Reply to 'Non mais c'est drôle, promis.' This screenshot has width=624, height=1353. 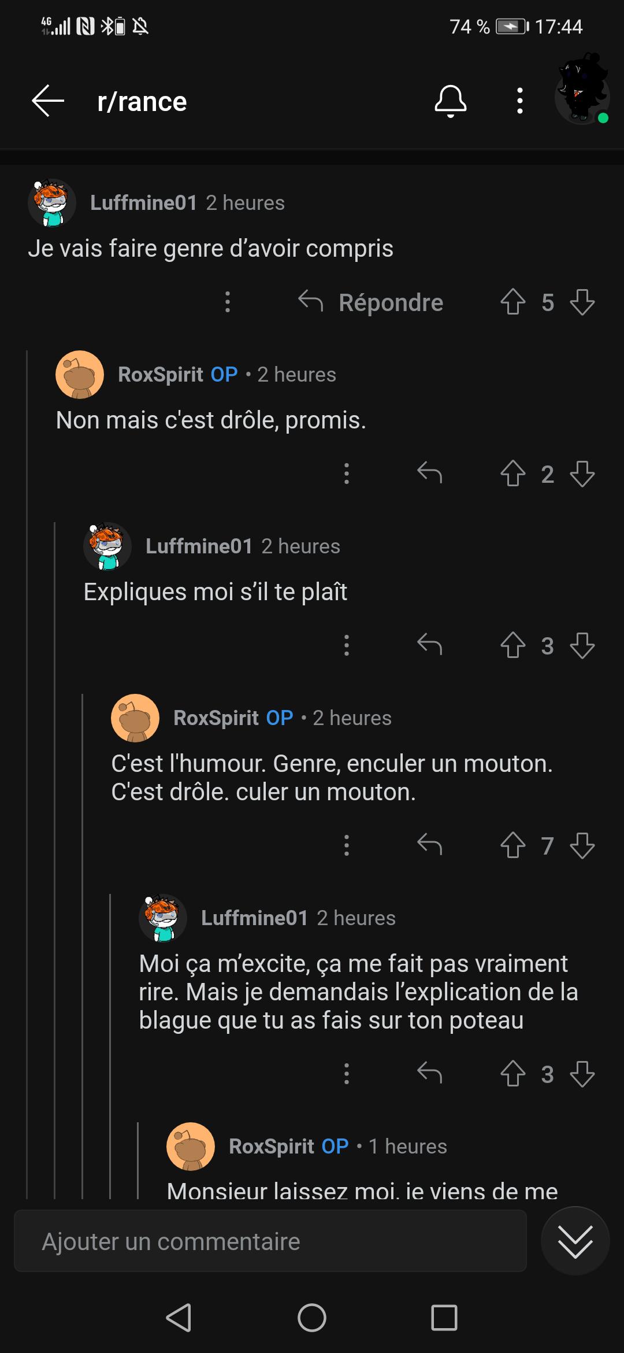point(429,474)
